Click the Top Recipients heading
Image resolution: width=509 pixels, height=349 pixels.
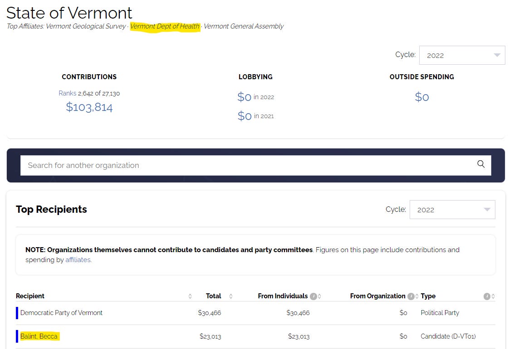(x=51, y=209)
